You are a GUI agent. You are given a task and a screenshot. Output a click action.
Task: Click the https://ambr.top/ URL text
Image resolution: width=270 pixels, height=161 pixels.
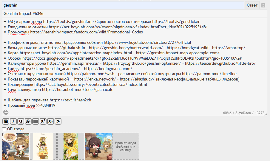pyautogui.click(x=229, y=48)
